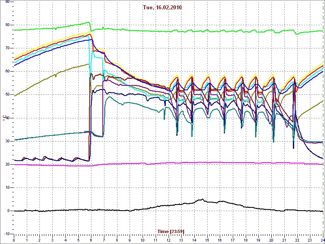Click hour 18 on the time axis
325x244 pixels.
tap(246, 240)
